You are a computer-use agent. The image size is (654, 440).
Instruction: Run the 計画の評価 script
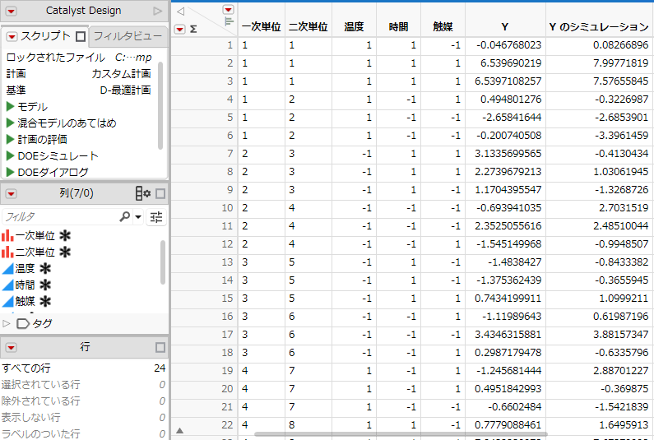click(11, 139)
